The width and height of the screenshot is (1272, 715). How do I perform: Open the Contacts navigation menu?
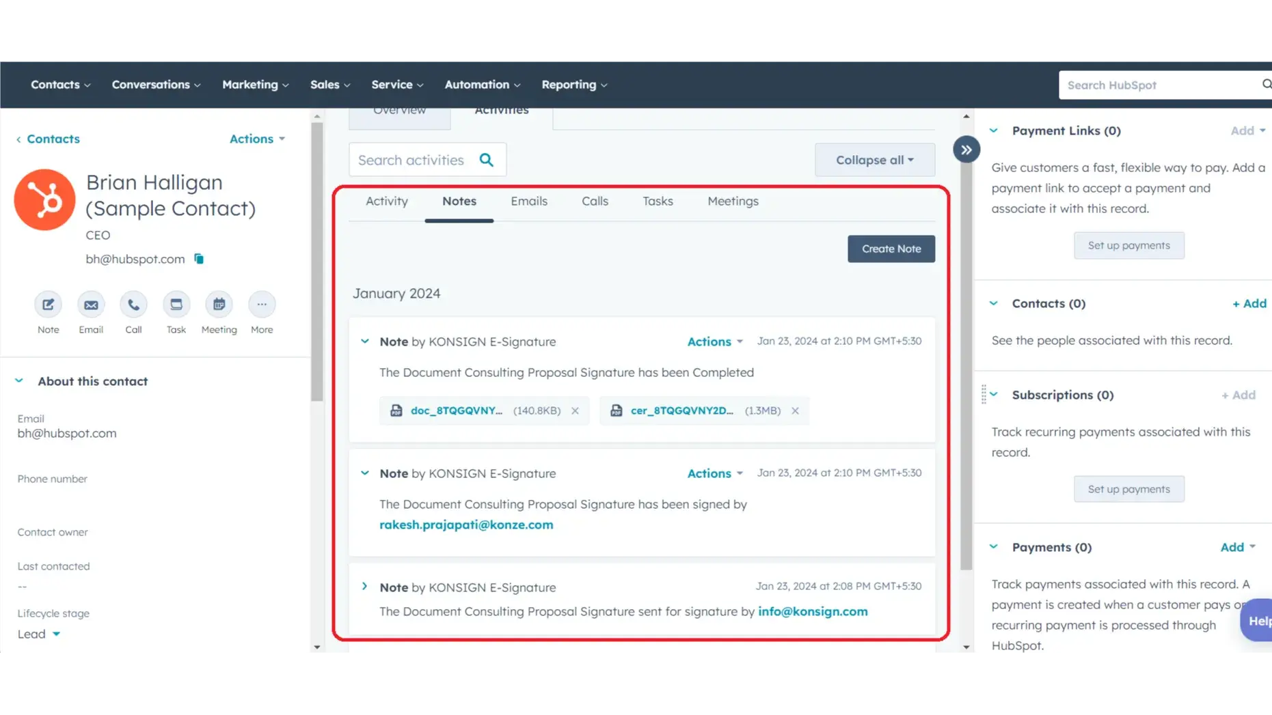pos(60,85)
